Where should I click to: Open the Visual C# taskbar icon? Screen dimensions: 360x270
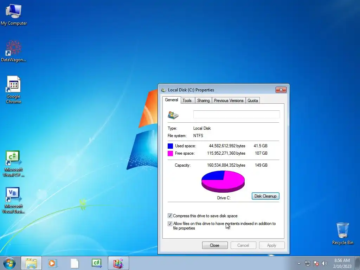[x=97, y=263]
